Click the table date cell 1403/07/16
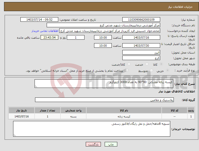The height and width of the screenshot is (151, 199). pyautogui.click(x=22, y=116)
